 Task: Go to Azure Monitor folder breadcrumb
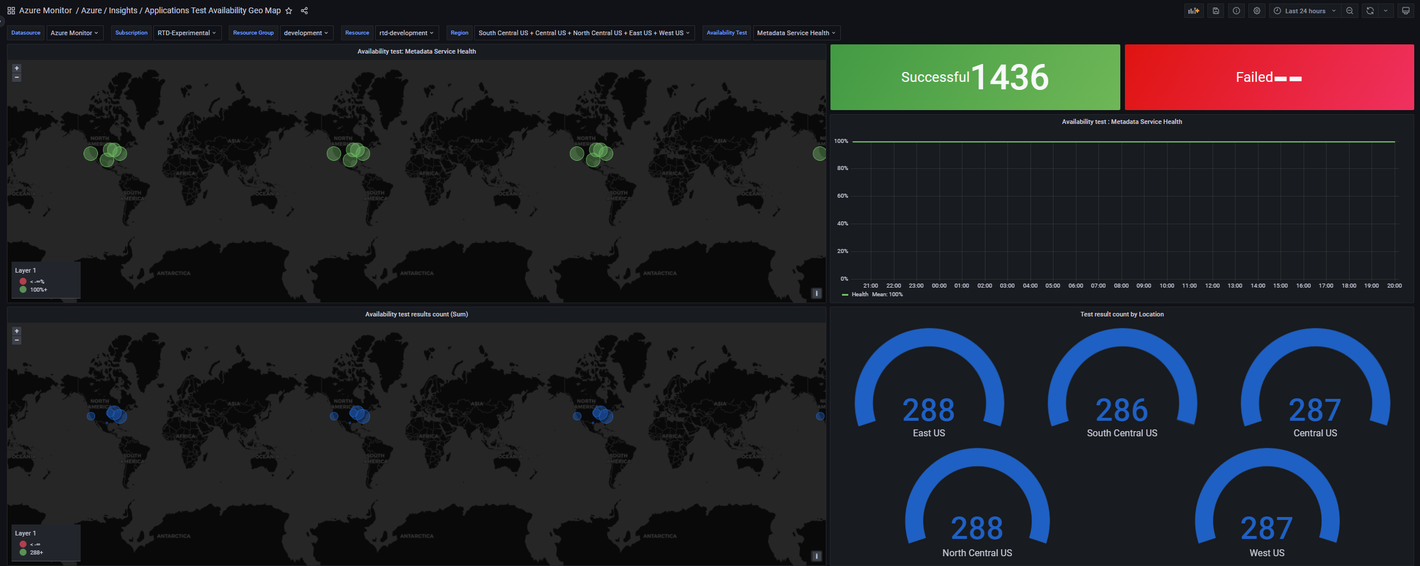click(x=46, y=10)
